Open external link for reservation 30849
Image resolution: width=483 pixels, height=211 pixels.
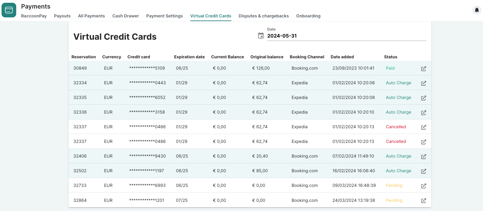coord(424,69)
